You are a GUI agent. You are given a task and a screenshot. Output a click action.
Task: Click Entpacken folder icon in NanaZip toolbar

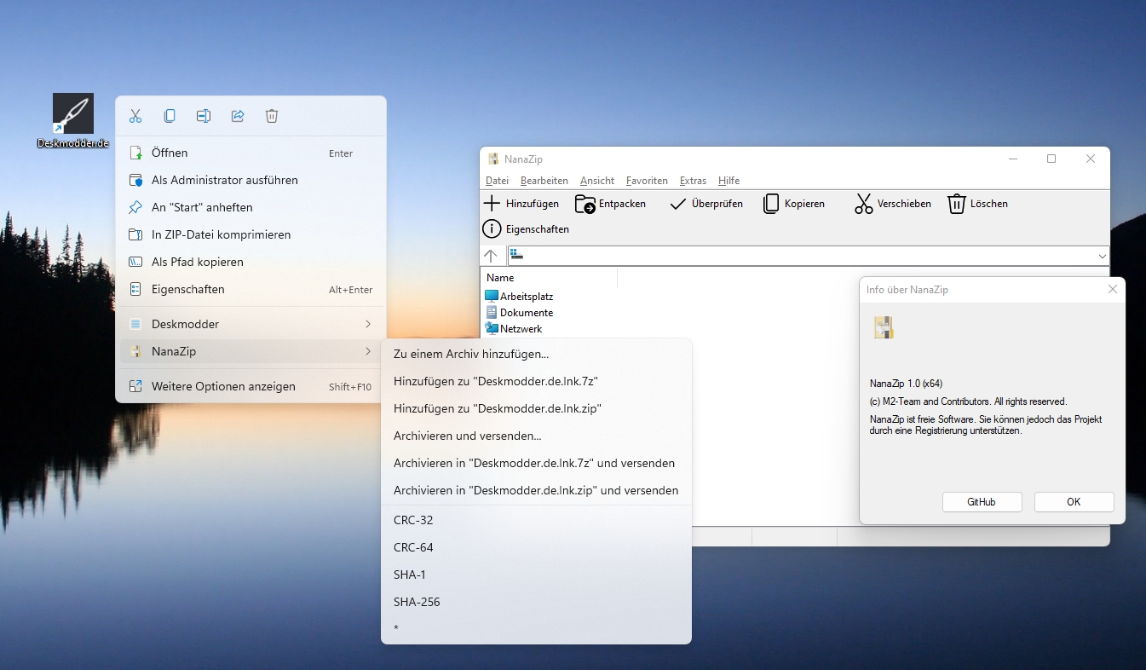[x=585, y=204]
